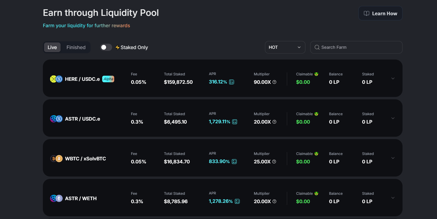Image resolution: width=437 pixels, height=219 pixels.
Task: Click multiplier help icon next to 90.00X
Action: click(x=274, y=82)
